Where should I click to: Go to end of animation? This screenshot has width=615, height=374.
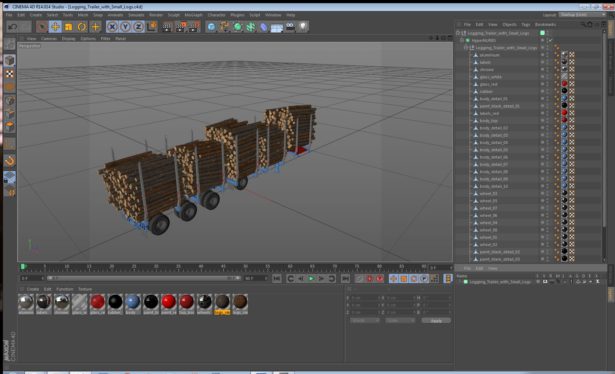coord(345,278)
